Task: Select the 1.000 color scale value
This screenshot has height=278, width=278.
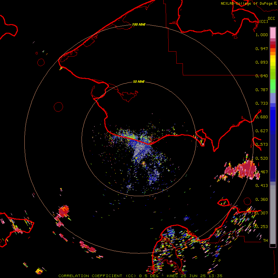Action: coord(262,35)
